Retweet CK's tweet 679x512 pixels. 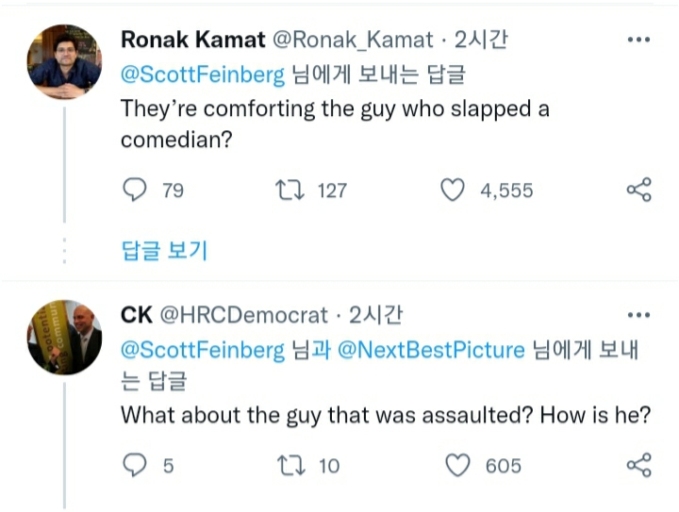click(286, 465)
